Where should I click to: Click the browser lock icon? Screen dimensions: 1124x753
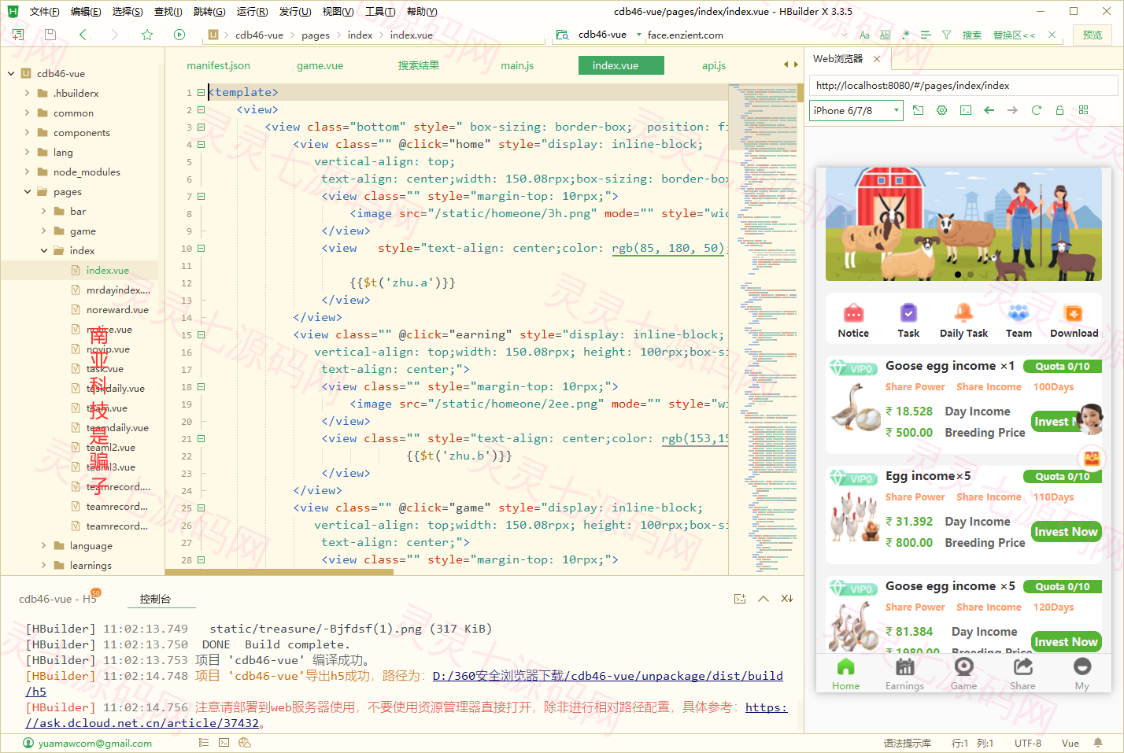point(1060,110)
